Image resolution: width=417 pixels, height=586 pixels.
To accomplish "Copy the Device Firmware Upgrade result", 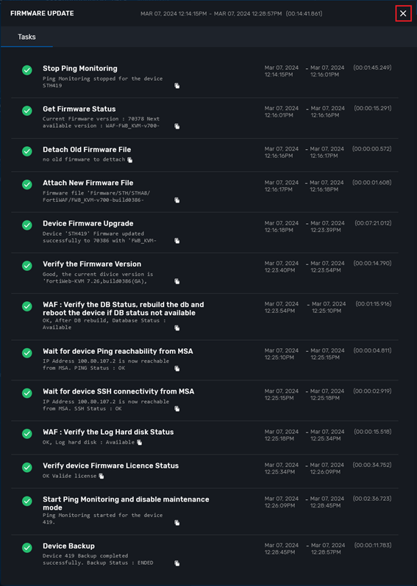I will tap(177, 241).
